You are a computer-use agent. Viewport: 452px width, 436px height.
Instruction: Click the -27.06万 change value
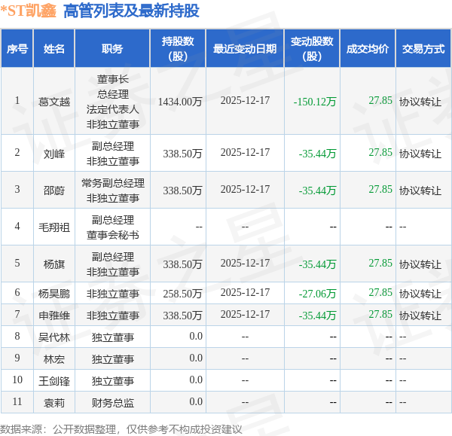point(317,294)
